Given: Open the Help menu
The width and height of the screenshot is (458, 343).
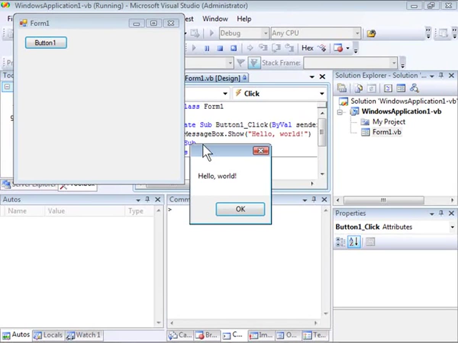Looking at the screenshot, I should coord(244,19).
